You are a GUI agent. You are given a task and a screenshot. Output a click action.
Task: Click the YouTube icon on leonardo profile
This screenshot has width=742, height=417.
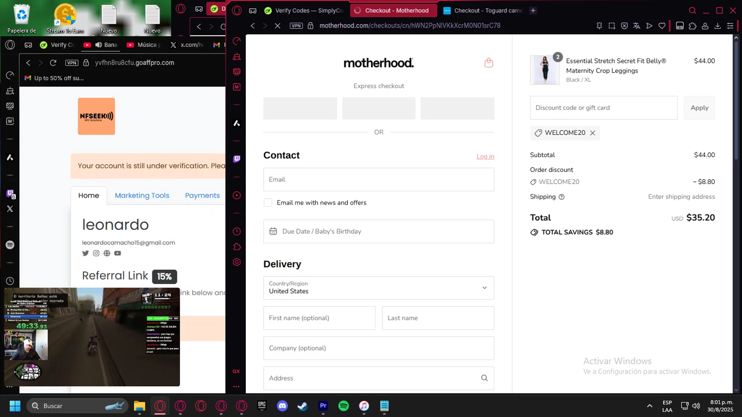118,253
